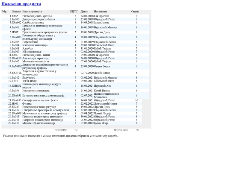The height and width of the screenshot is (173, 231).
Task: Select subject Storyboard
Action: pyautogui.click(x=29, y=77)
